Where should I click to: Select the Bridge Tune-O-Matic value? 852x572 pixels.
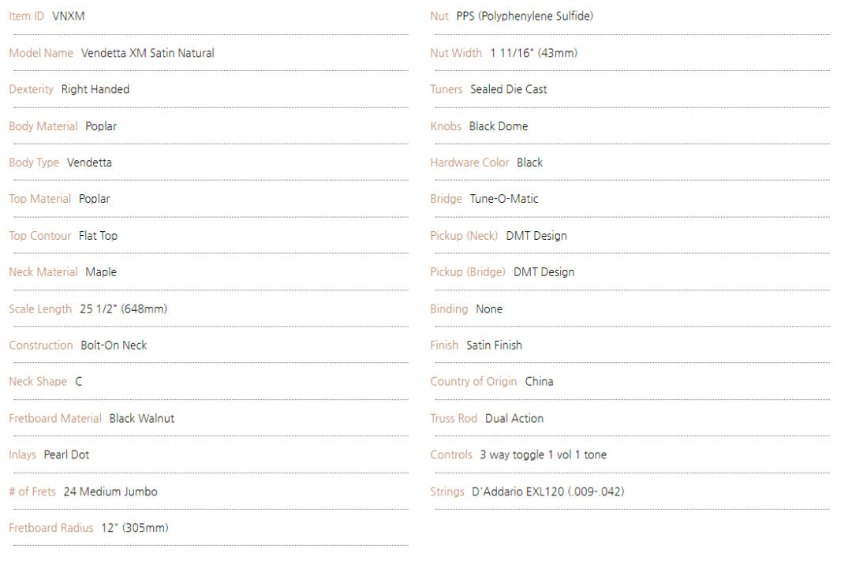(504, 199)
